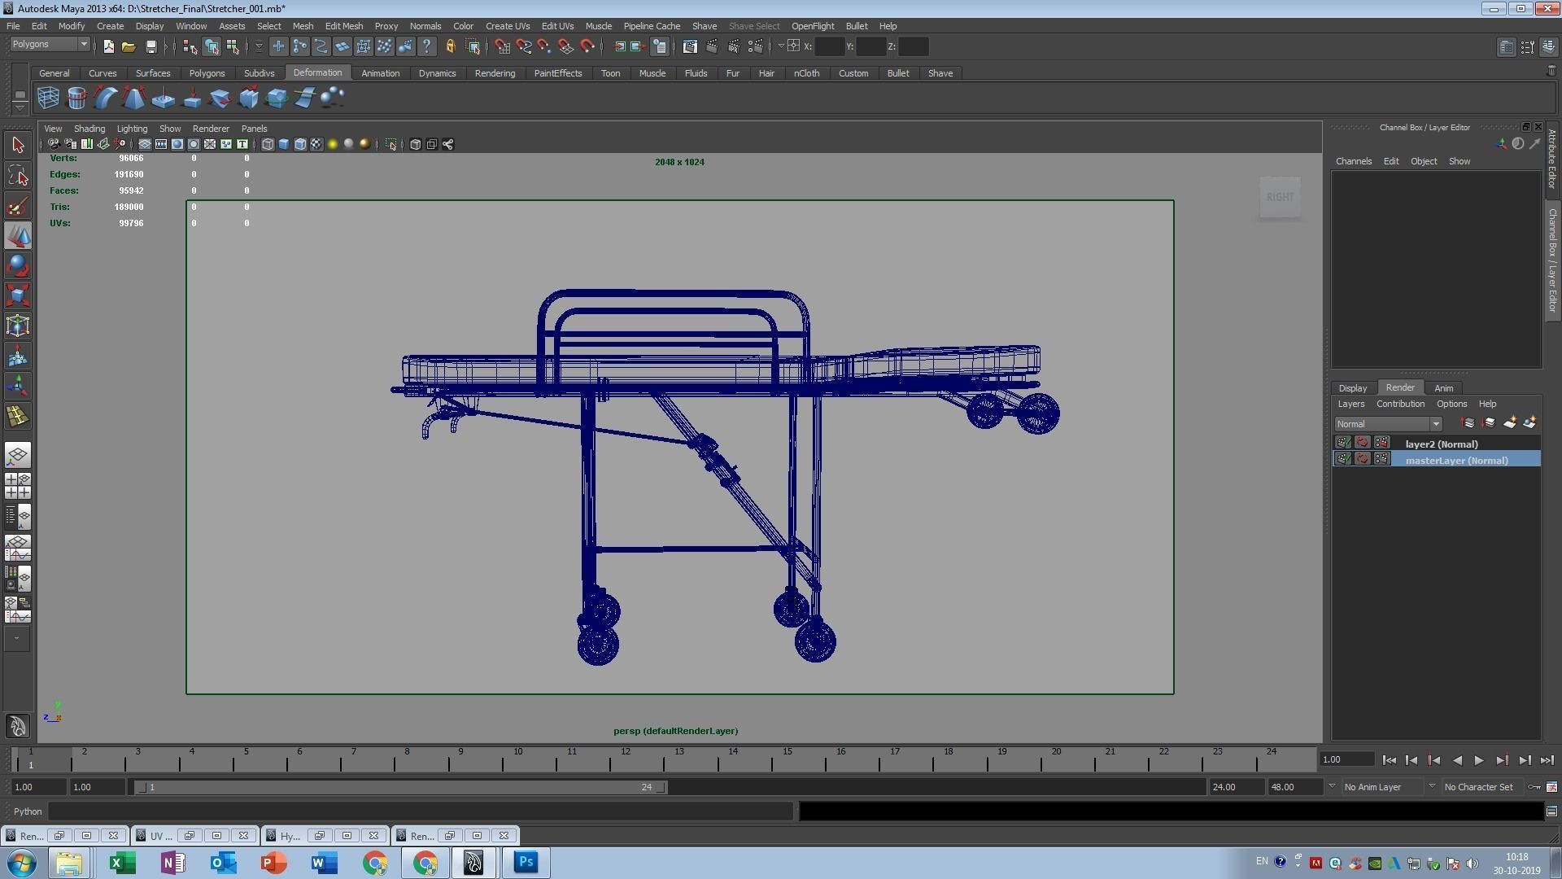Select the Rotate tool sphere icon

point(18,266)
